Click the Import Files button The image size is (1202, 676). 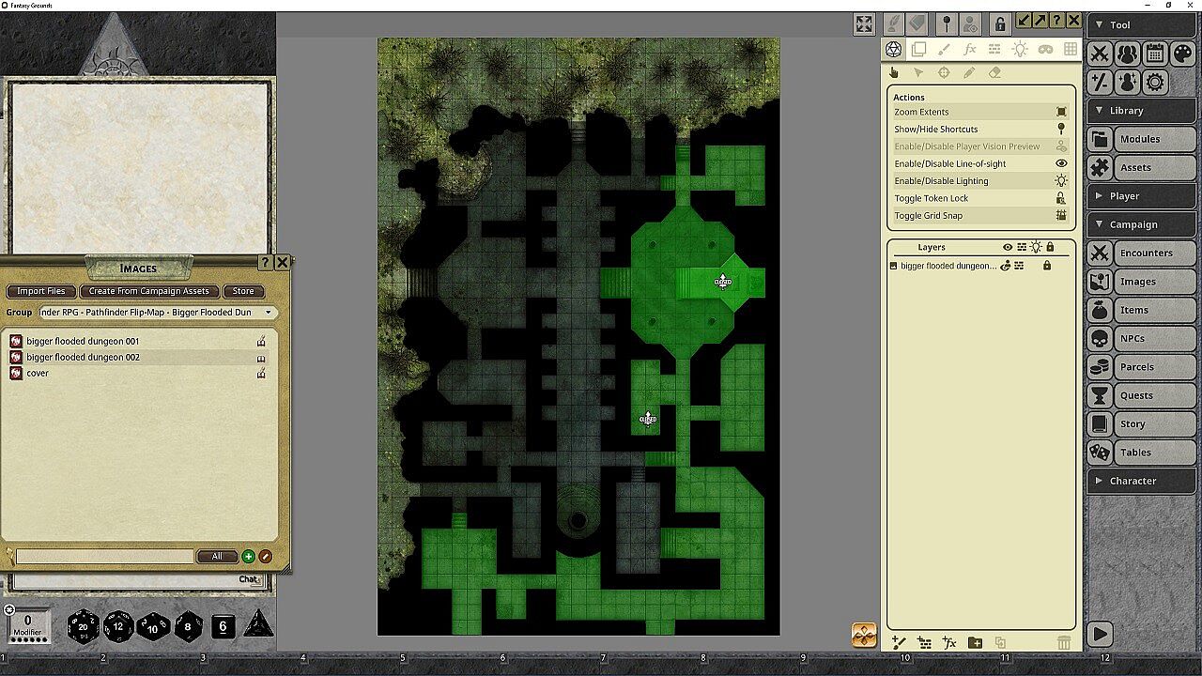(41, 291)
